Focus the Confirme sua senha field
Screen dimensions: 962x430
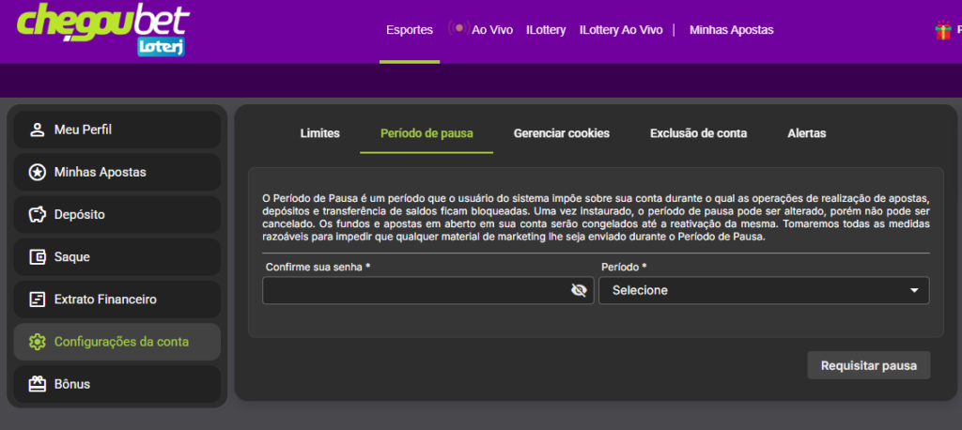(x=428, y=290)
